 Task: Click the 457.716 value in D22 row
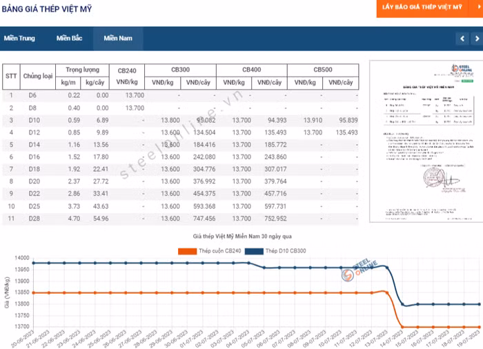coord(275,194)
